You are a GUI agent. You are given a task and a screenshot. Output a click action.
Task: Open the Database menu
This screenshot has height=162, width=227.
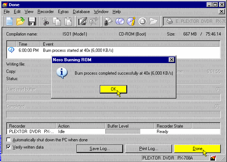pyautogui.click(x=81, y=12)
